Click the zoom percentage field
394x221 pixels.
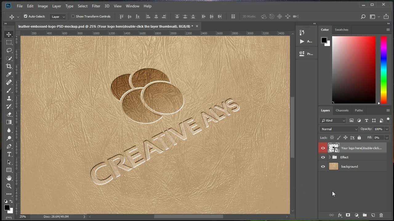[x=23, y=216]
